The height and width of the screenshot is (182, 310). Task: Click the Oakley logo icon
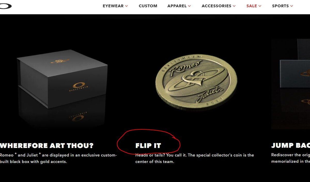[5, 6]
